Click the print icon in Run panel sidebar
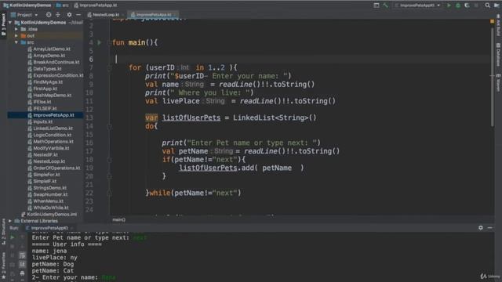Image resolution: width=502 pixels, height=282 pixels. pos(22,273)
